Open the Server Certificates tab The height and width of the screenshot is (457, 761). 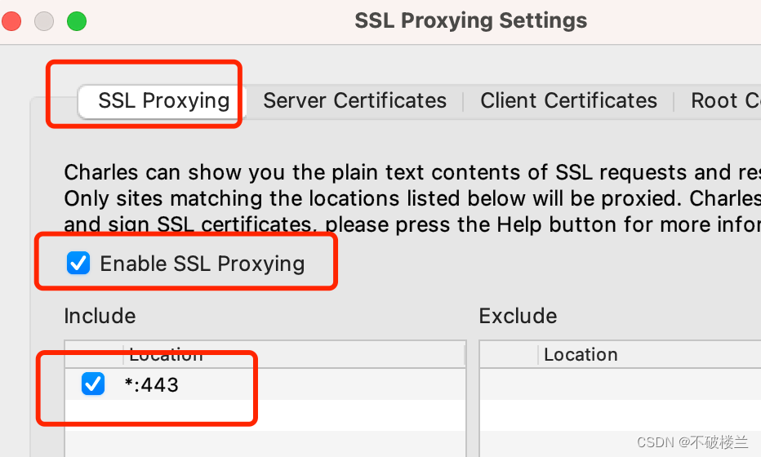[354, 101]
